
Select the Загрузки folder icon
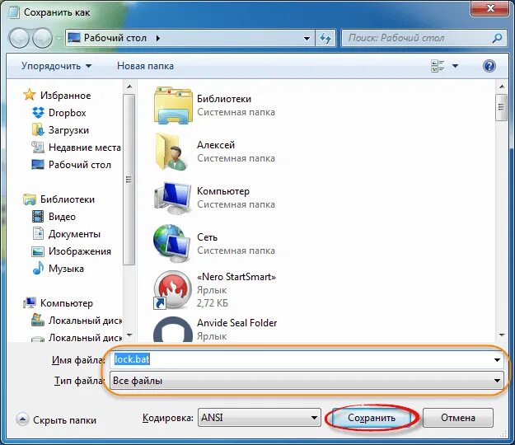[38, 130]
